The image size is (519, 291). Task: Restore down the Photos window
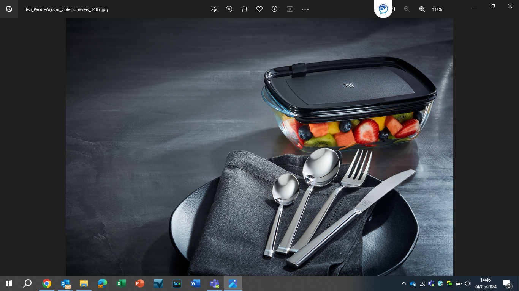coord(493,6)
